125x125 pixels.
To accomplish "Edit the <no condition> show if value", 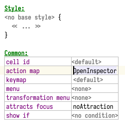I will click(x=95, y=116).
